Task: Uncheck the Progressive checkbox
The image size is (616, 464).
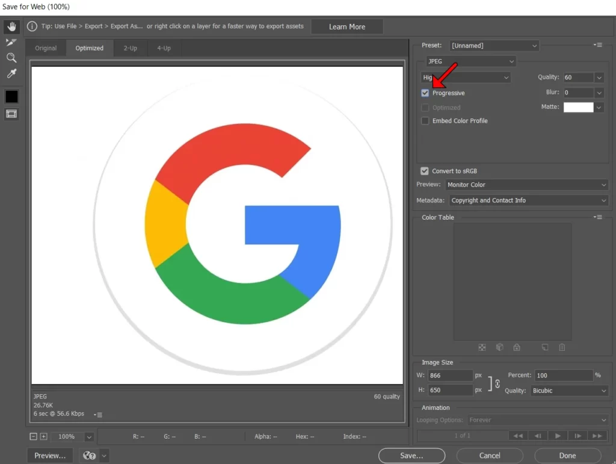Action: pos(425,93)
